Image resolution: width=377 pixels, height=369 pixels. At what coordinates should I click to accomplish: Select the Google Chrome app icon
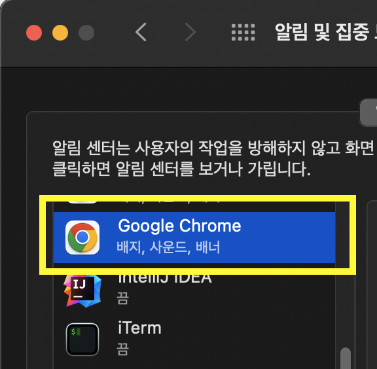tap(82, 237)
